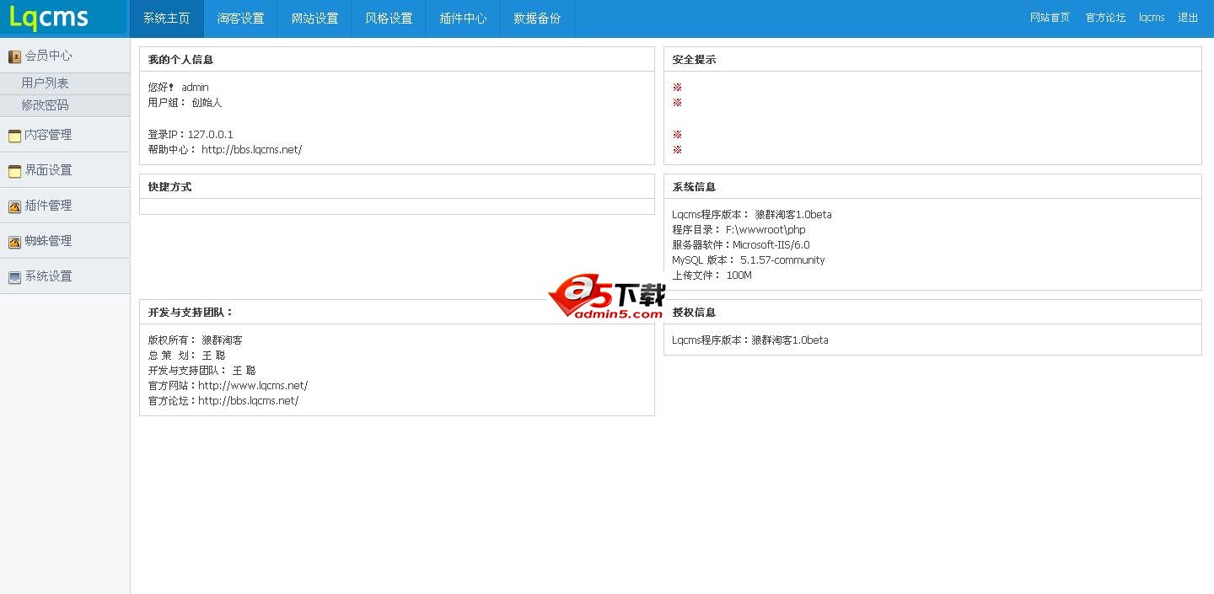Expand the 蜘蛛管理 menu section
The height and width of the screenshot is (594, 1214).
pos(65,241)
